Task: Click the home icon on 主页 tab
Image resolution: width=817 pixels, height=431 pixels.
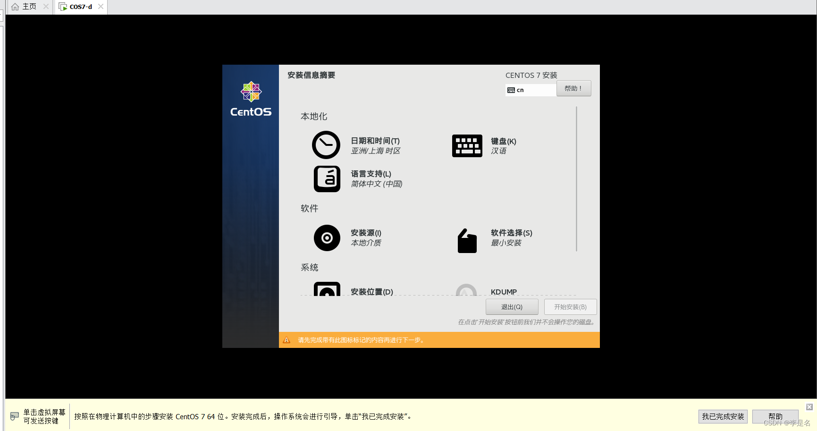Action: (15, 7)
